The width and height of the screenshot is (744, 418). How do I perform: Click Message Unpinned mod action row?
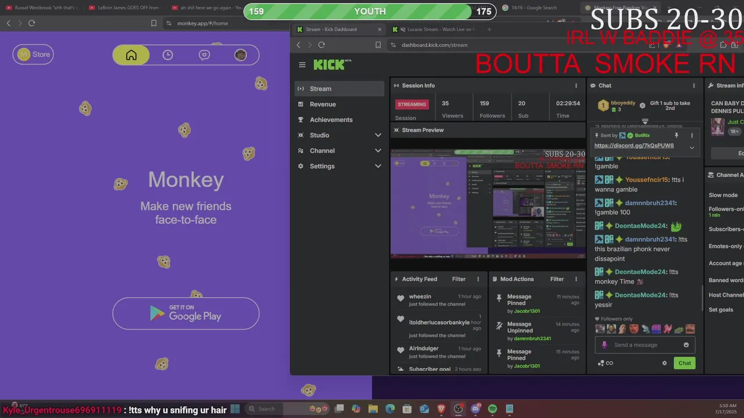tap(536, 331)
